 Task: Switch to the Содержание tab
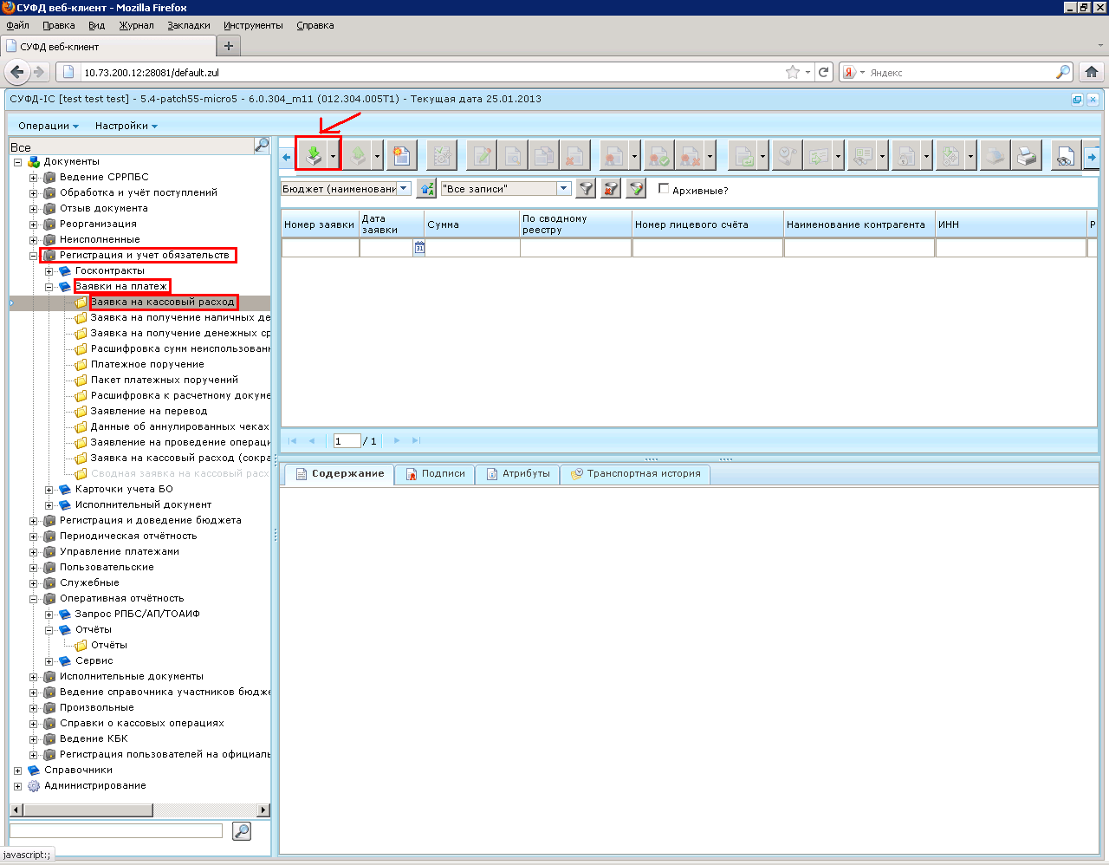click(339, 474)
